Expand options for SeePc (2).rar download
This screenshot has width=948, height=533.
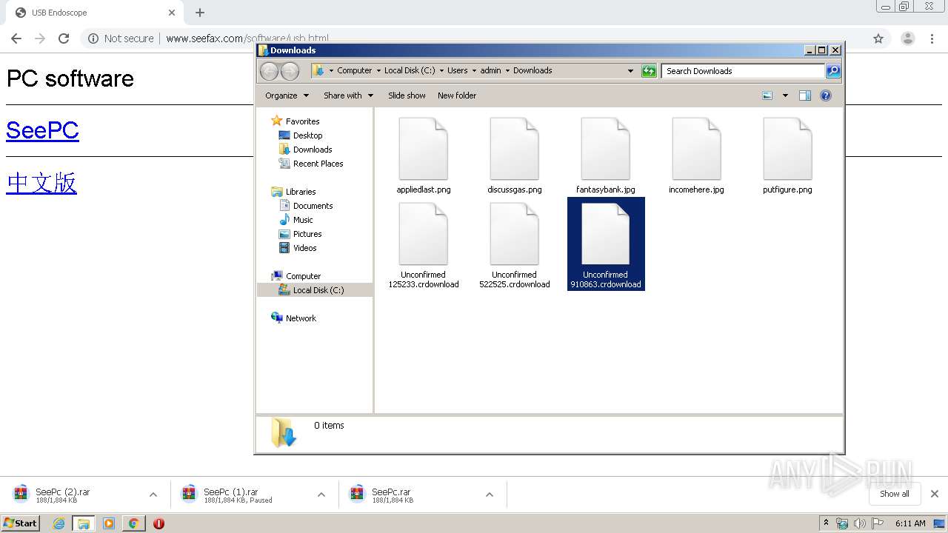(153, 495)
